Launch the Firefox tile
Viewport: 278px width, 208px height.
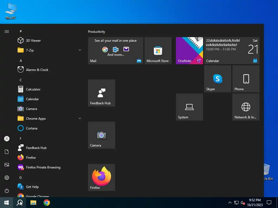[102, 177]
